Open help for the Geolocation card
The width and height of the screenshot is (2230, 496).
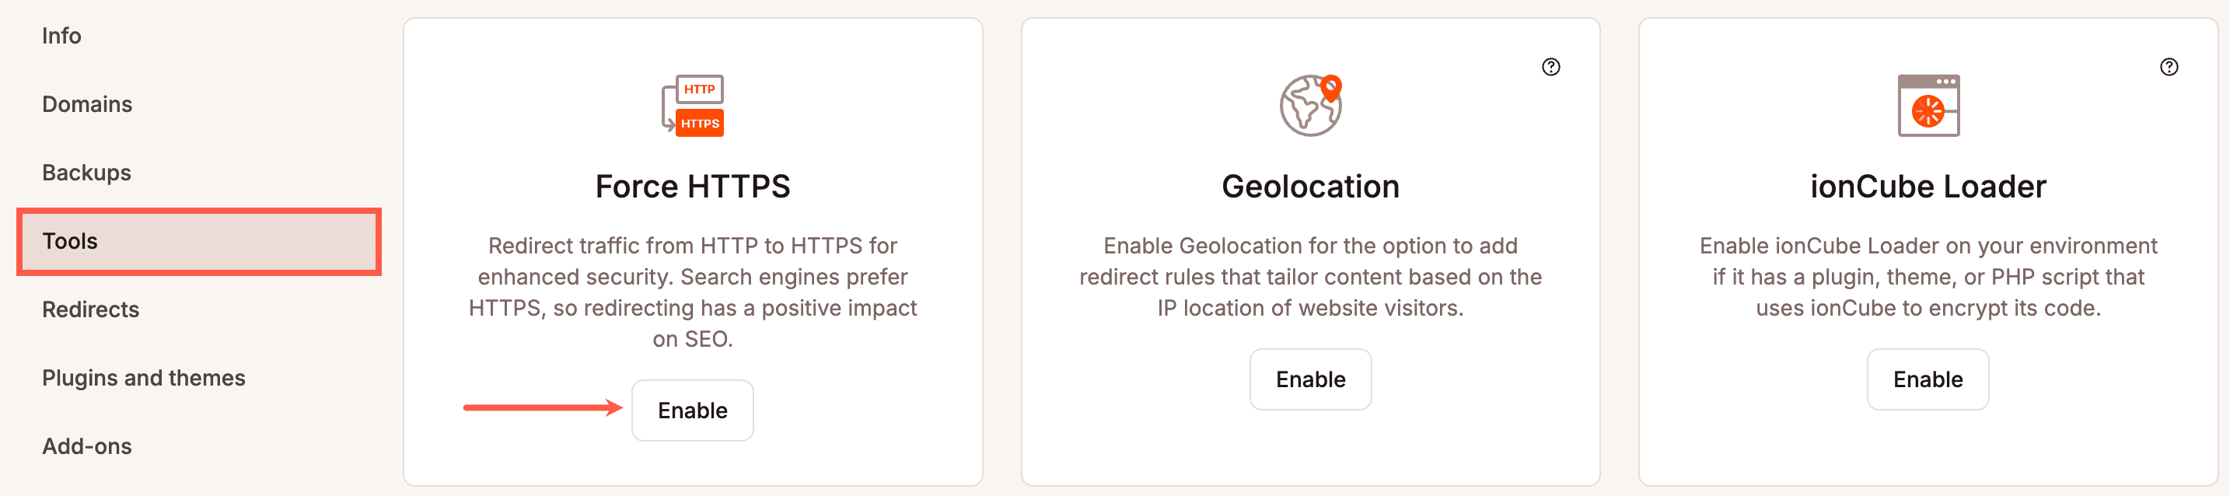pos(1550,67)
